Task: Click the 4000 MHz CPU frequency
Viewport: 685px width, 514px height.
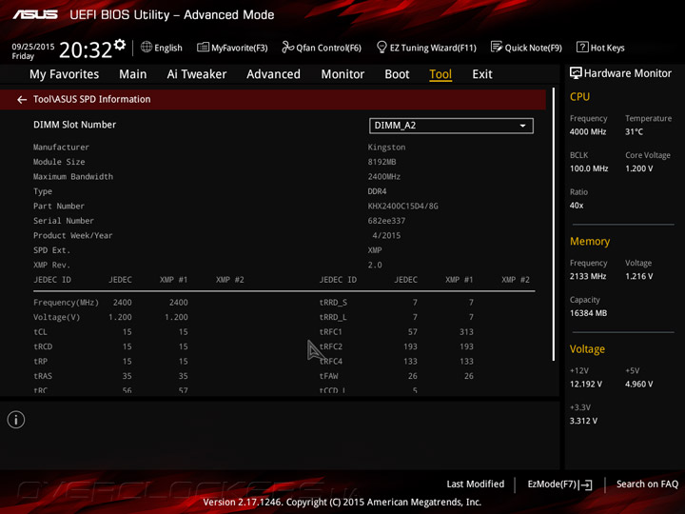Action: click(588, 131)
